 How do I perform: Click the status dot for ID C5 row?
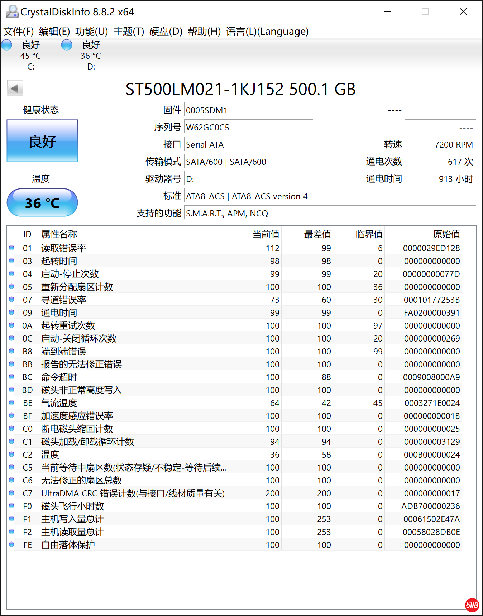coord(11,467)
